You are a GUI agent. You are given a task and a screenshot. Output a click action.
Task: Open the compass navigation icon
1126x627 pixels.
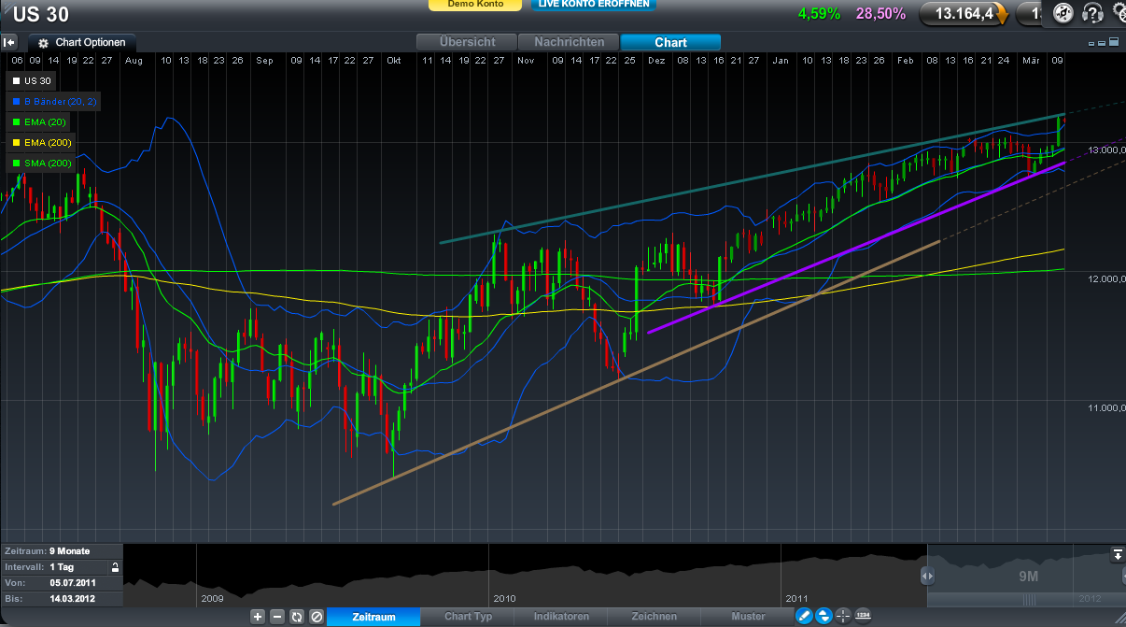1063,13
